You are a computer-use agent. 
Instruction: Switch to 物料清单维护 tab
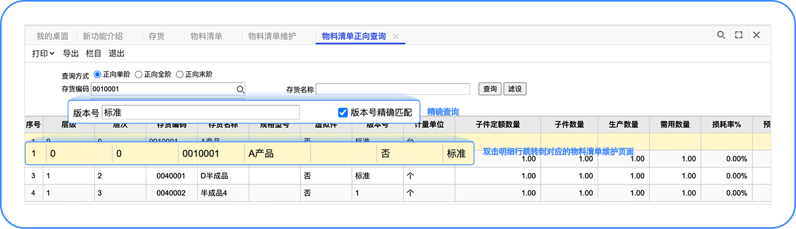coord(272,36)
